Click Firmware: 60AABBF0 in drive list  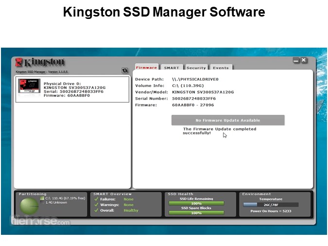[x=67, y=95]
